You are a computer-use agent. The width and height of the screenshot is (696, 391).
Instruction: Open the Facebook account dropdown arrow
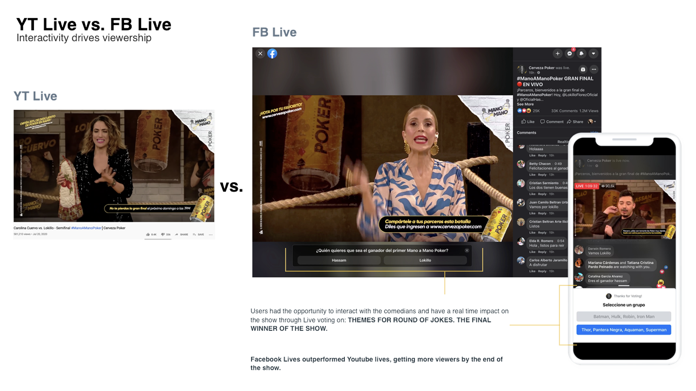point(593,54)
